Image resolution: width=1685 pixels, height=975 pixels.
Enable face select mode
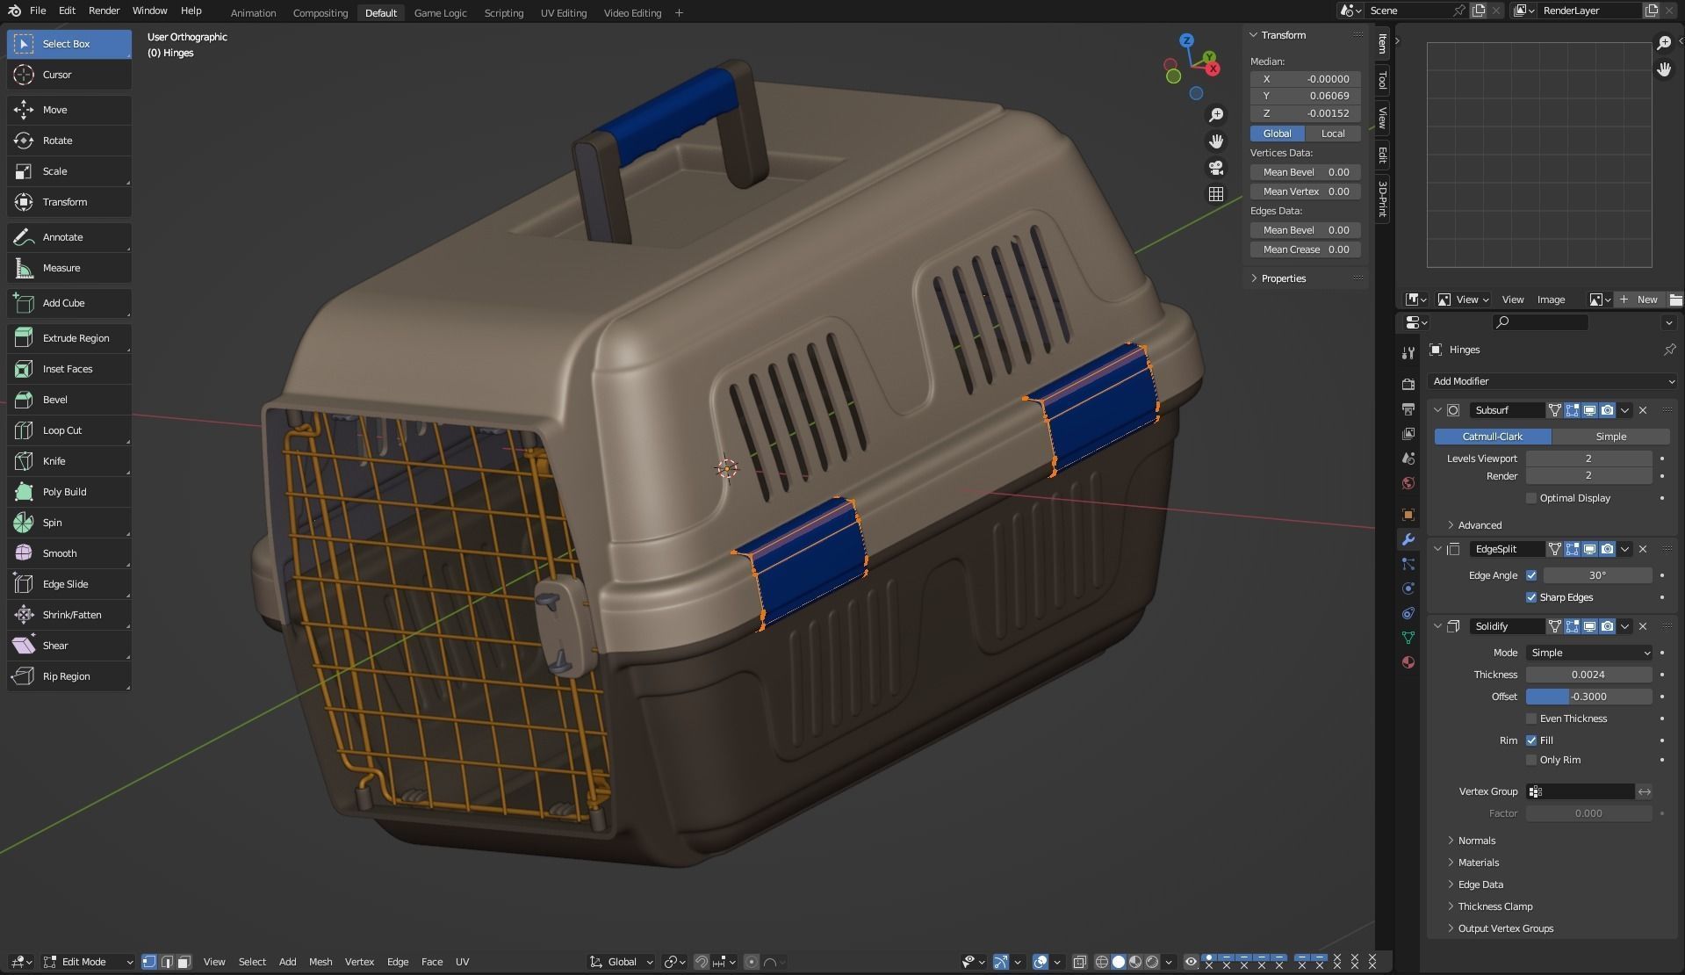point(184,962)
